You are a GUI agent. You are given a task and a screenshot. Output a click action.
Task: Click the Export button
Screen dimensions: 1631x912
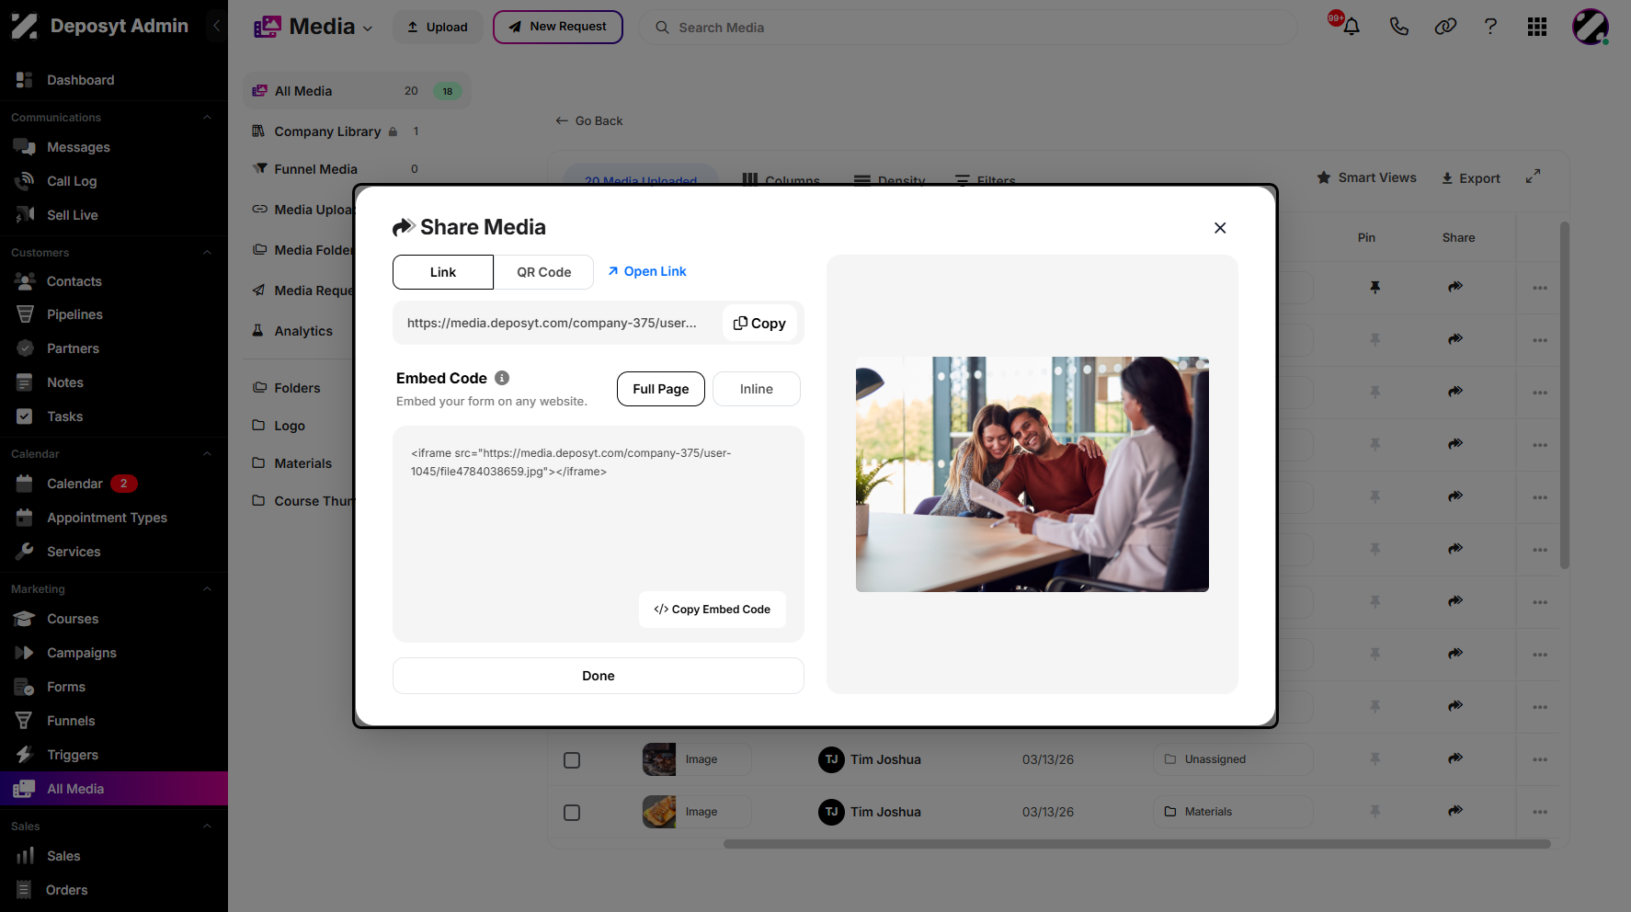pos(1471,178)
